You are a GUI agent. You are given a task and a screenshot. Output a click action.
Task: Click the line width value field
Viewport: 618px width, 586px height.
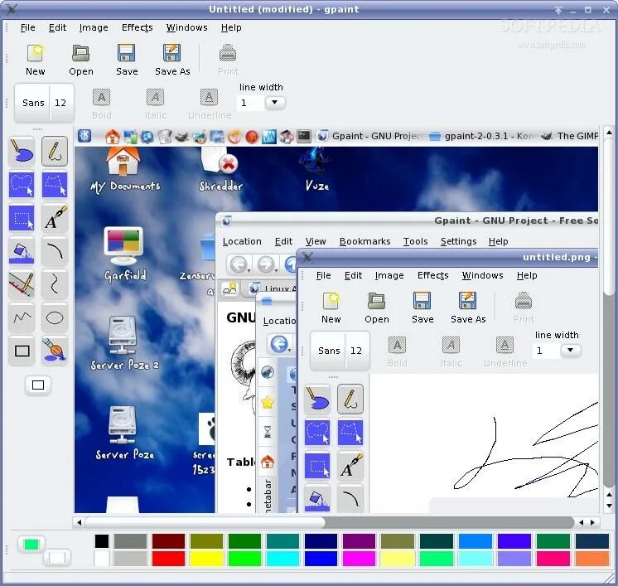[251, 103]
